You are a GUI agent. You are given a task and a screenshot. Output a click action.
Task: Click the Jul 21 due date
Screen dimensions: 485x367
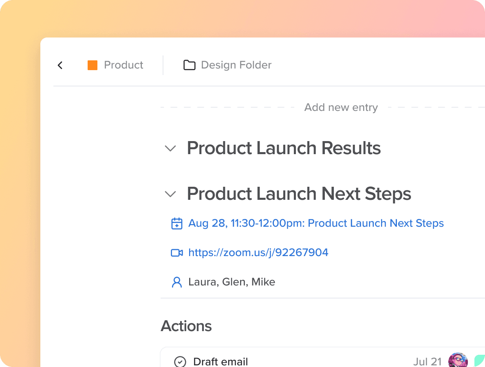[427, 361]
